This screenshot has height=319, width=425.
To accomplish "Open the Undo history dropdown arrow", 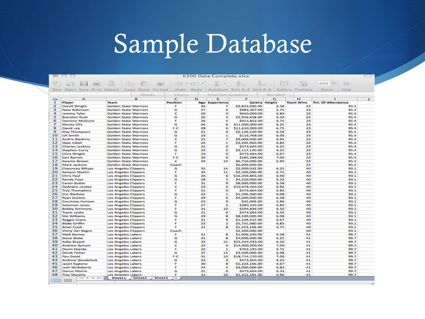I will point(186,84).
